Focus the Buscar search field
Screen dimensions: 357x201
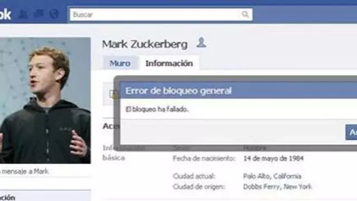(161, 15)
